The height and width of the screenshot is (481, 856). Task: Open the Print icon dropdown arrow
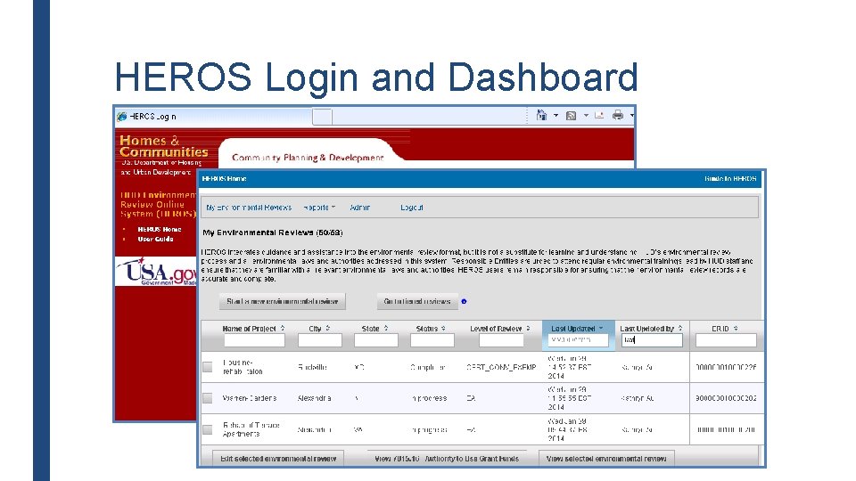pos(631,116)
